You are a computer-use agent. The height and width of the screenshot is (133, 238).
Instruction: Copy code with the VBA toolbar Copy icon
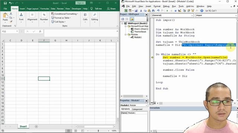[x=145, y=11]
